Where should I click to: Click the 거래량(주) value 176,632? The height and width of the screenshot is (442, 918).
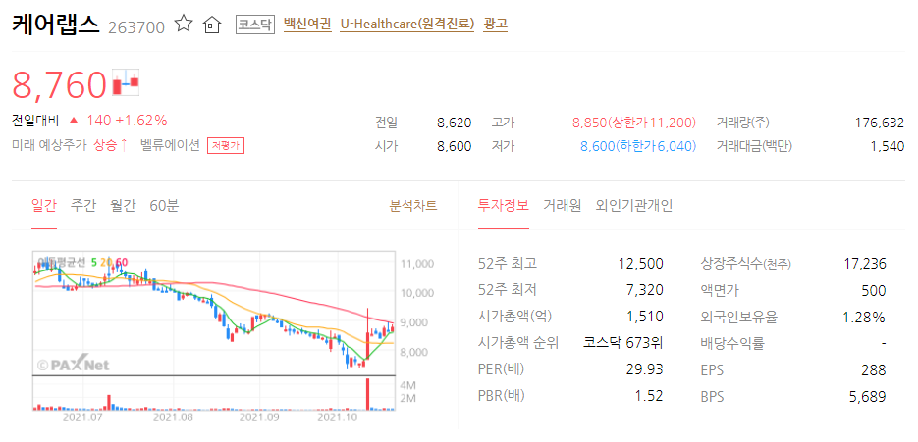(880, 123)
